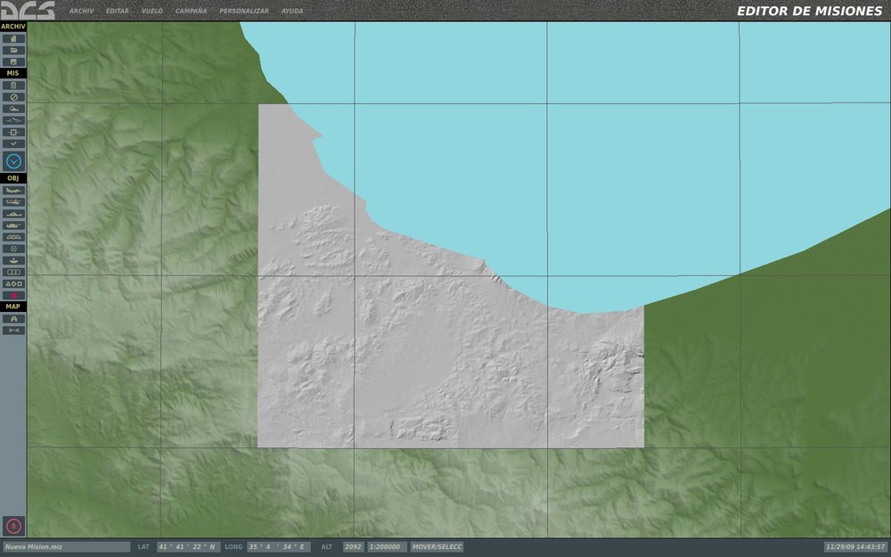Click the ALT value 2092

pos(353,547)
